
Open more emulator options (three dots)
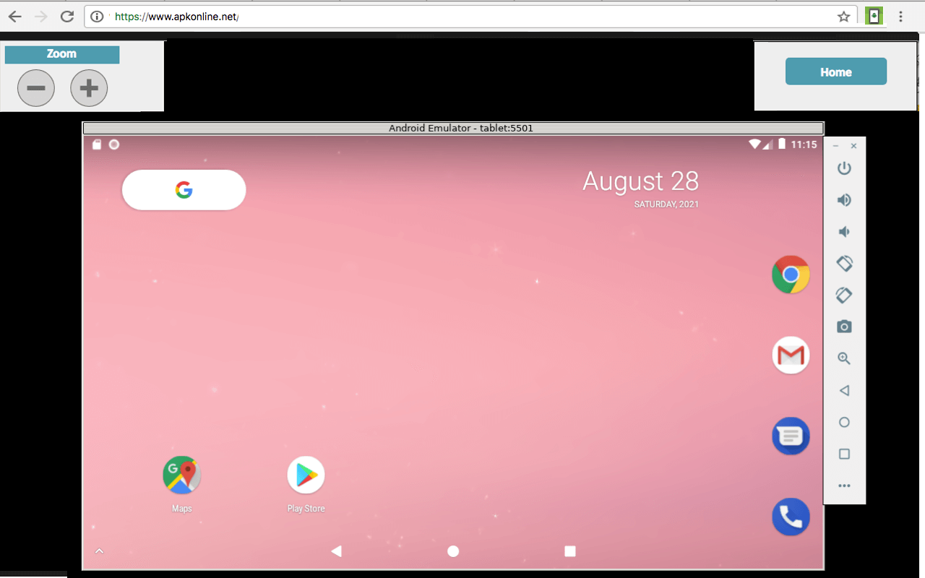click(844, 486)
